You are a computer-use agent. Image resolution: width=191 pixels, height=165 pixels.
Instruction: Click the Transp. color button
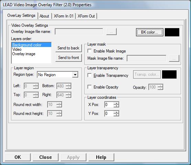pyautogui.click(x=147, y=74)
